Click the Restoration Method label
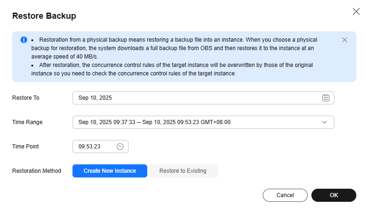Viewport: 368px width, 214px height. click(36, 171)
